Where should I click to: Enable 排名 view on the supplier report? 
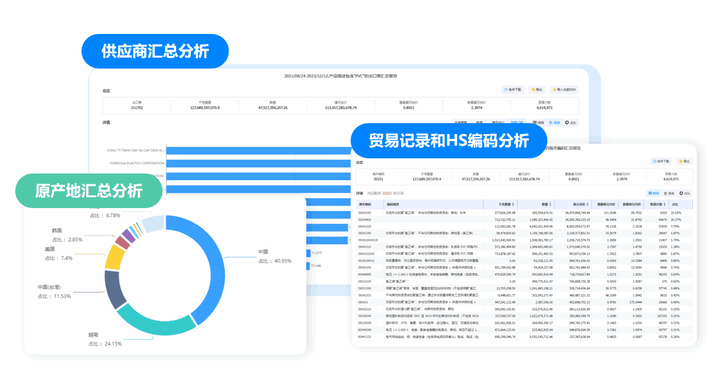[x=556, y=122]
